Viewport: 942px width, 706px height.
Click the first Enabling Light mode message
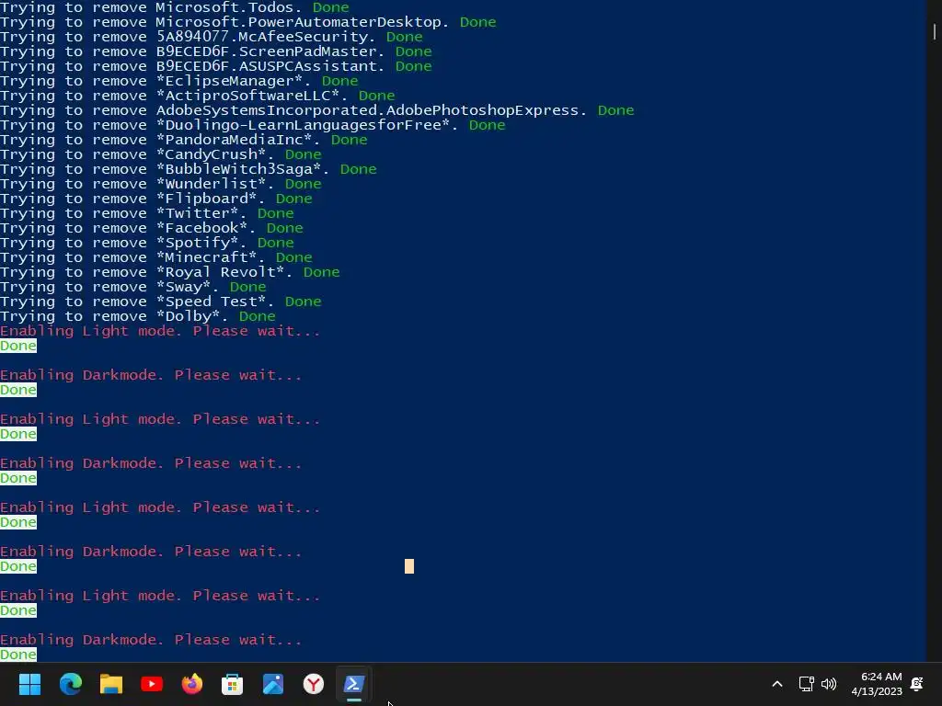160,331
